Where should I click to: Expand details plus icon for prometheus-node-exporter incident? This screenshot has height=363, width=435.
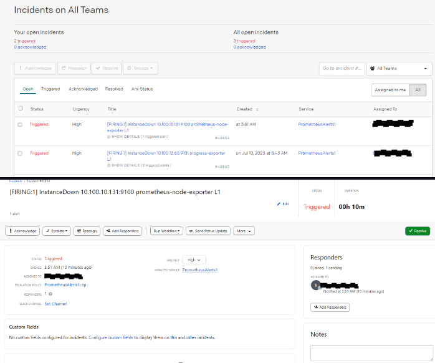109,136
